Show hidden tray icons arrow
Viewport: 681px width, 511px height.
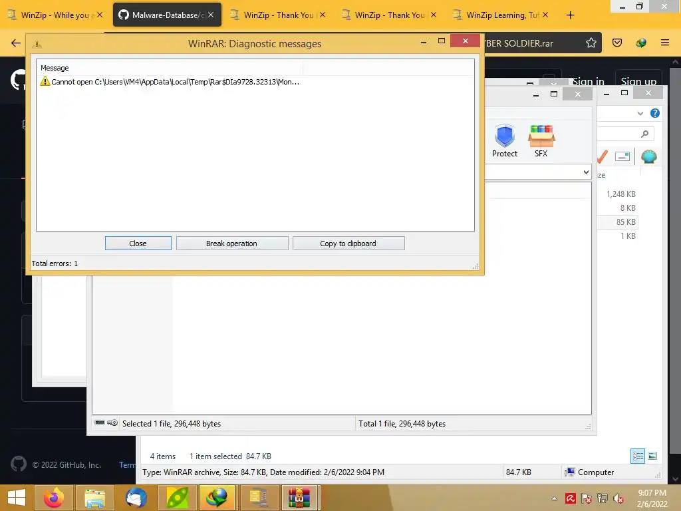554,499
